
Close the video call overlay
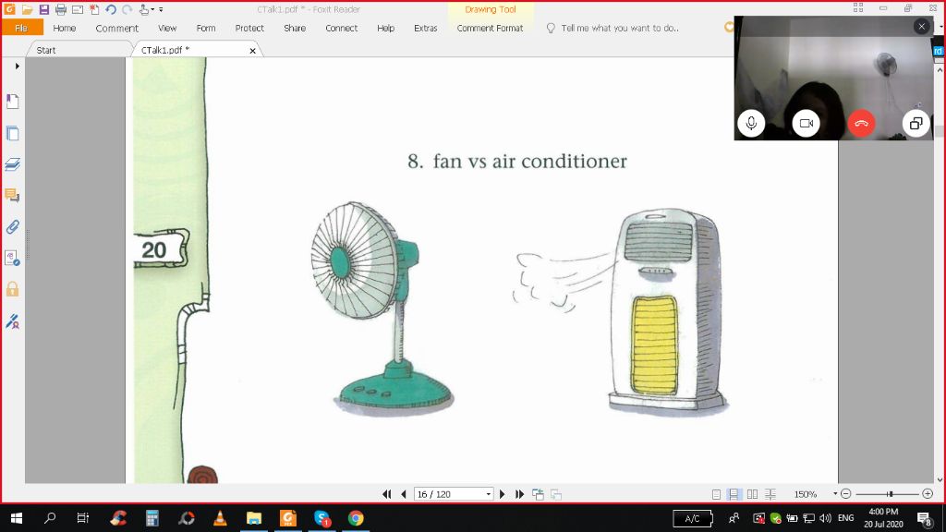coord(921,27)
